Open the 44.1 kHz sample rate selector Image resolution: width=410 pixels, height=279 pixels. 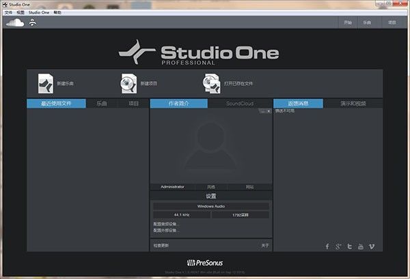[182, 215]
